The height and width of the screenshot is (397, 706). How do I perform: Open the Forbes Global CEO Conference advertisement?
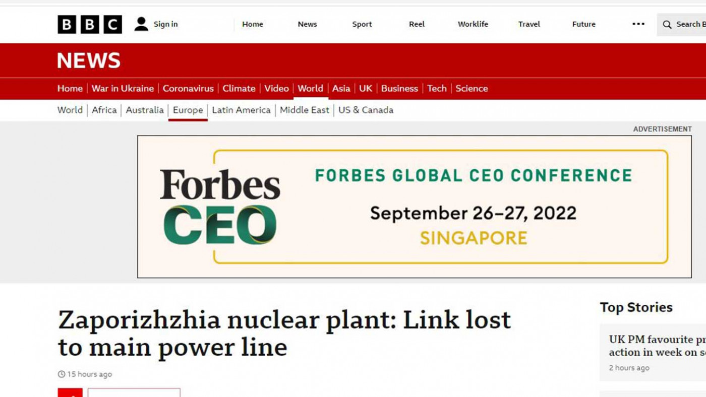point(415,207)
